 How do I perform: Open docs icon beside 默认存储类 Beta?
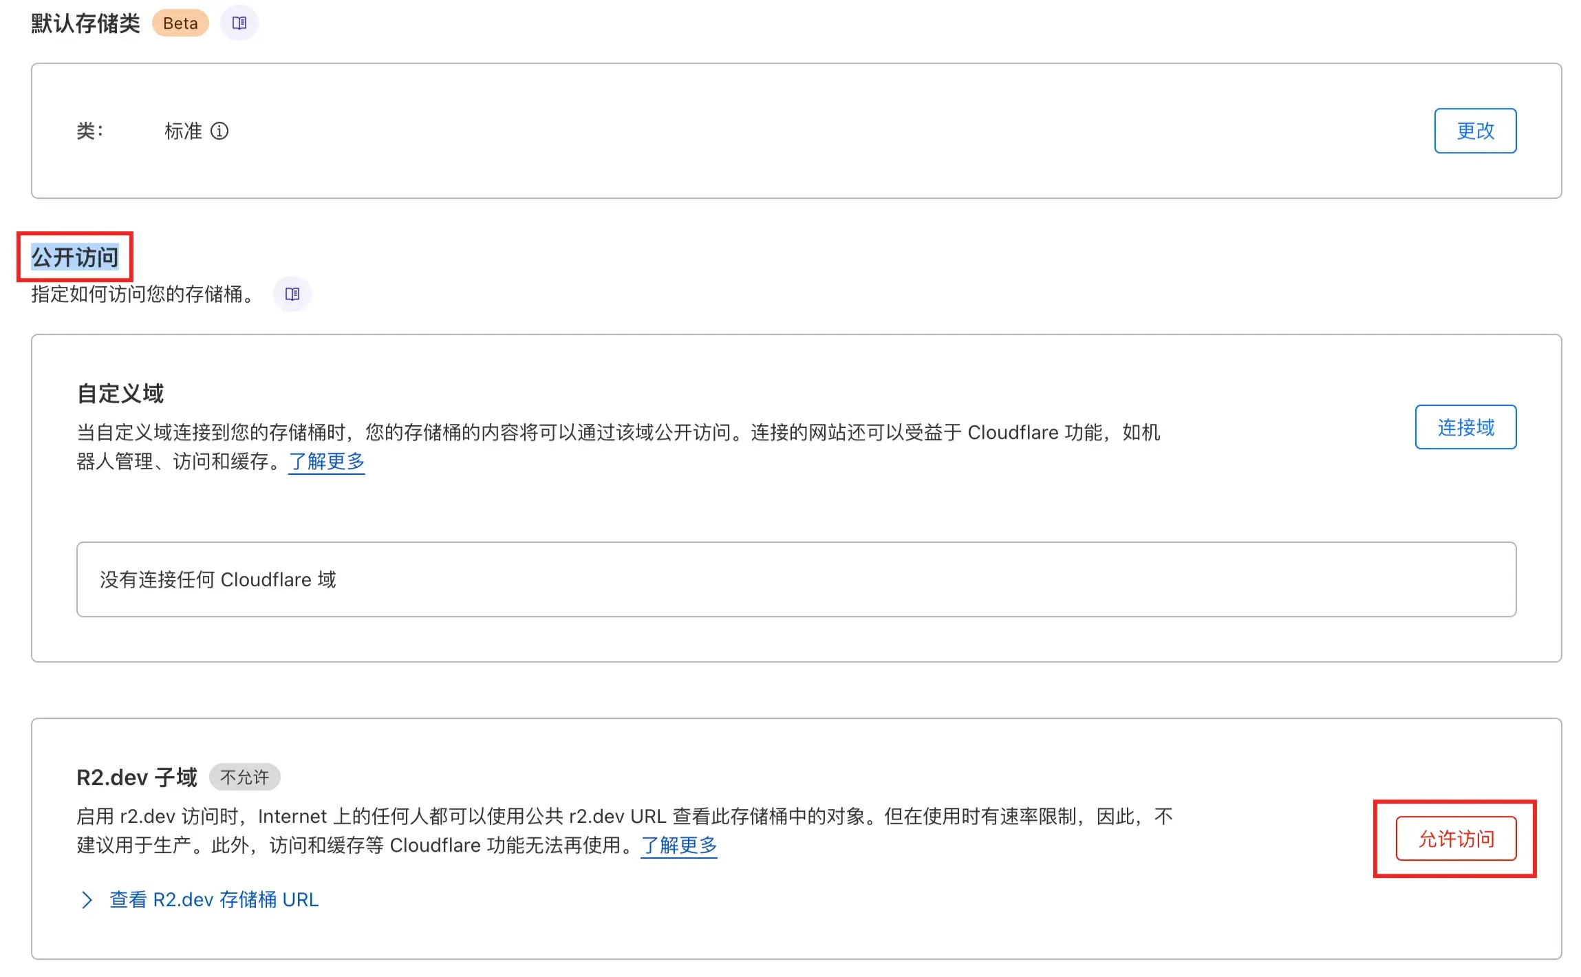click(239, 23)
